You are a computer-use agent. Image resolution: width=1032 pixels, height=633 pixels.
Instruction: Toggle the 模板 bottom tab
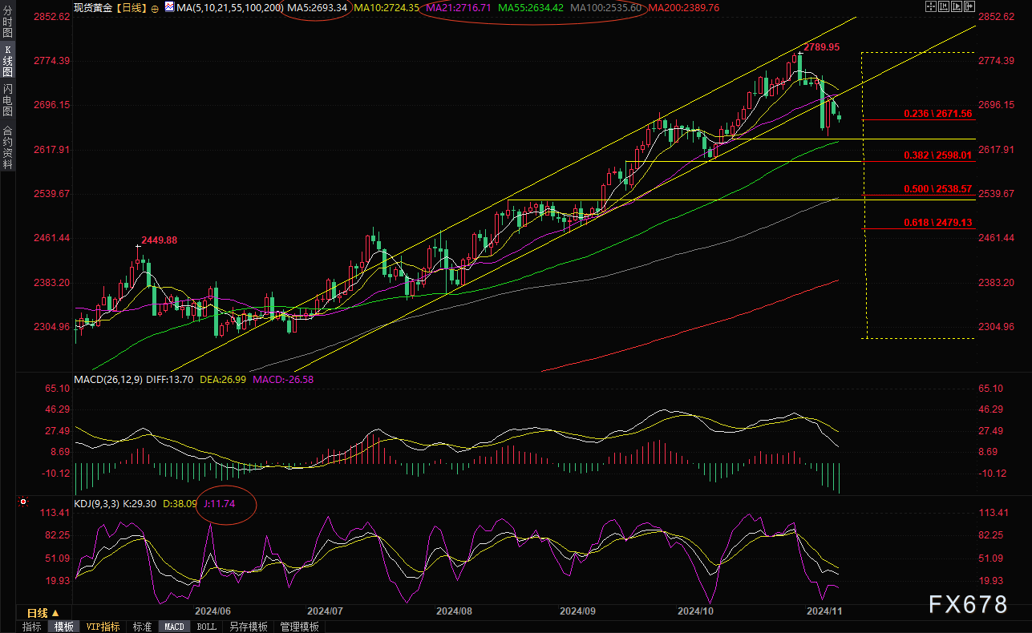click(x=63, y=627)
